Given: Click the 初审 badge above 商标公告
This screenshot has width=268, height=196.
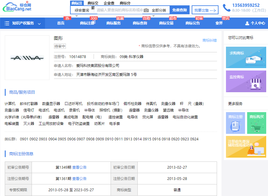Looking at the screenshot, I should point(199,18).
